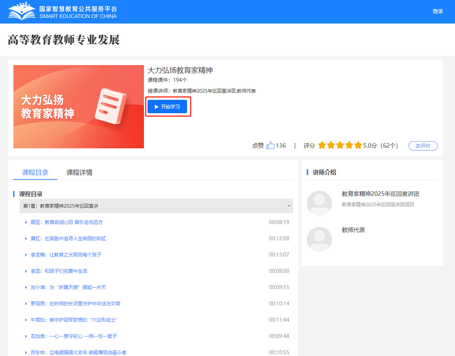Viewport: 455px width, 356px height.
Task: Click avatar of 教育家精神2025年巡回宣讲团
Action: (x=319, y=203)
